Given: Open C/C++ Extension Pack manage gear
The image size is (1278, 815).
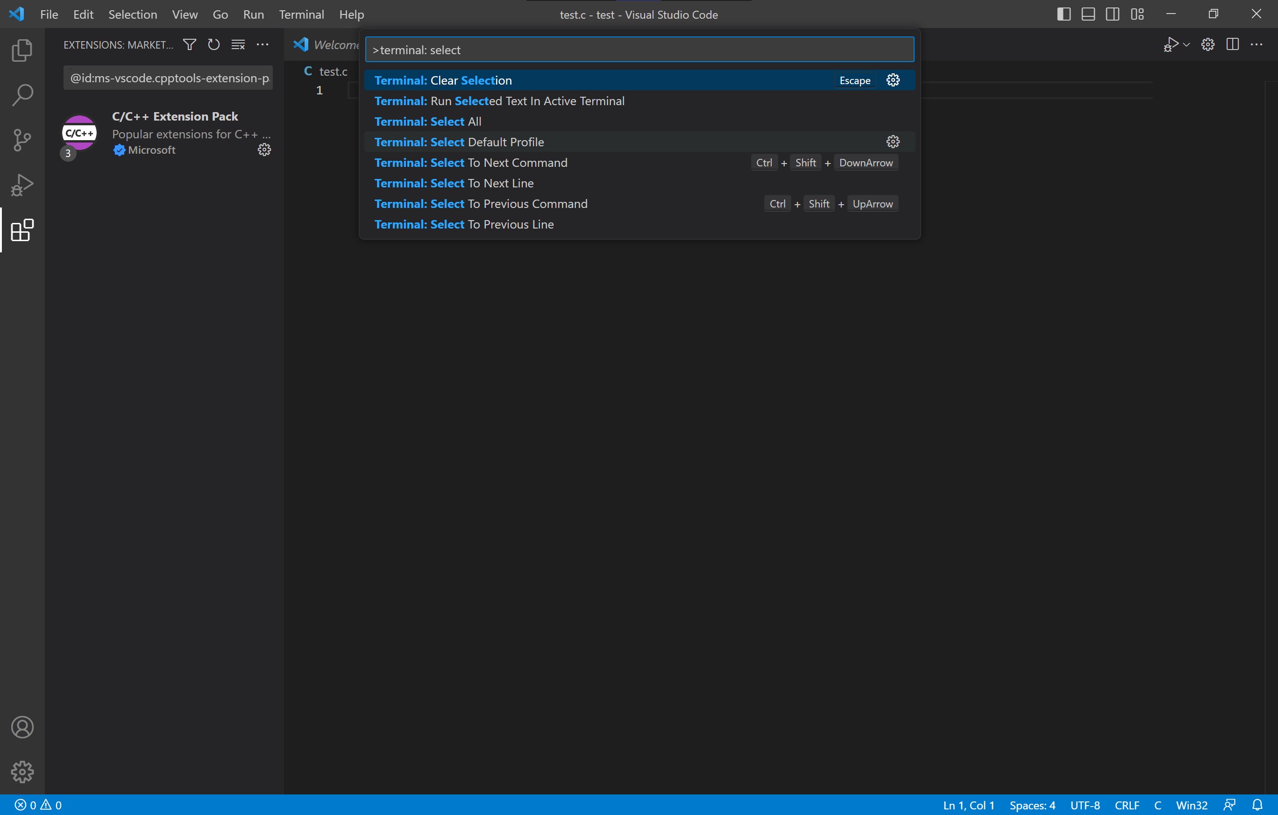Looking at the screenshot, I should pos(264,150).
